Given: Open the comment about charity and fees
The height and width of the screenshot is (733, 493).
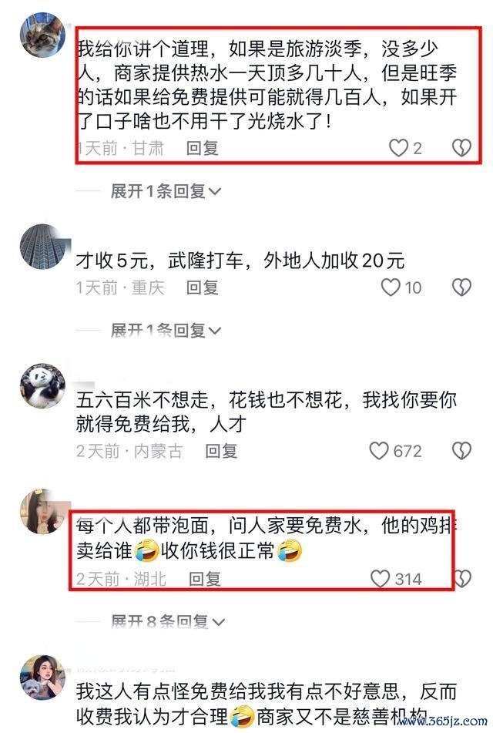Looking at the screenshot, I should 267,704.
